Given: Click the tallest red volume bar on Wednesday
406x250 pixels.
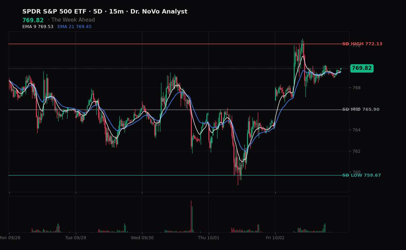Looking at the screenshot, I should tap(191, 217).
